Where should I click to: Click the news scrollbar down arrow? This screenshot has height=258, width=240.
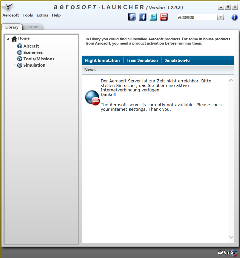pos(231,237)
